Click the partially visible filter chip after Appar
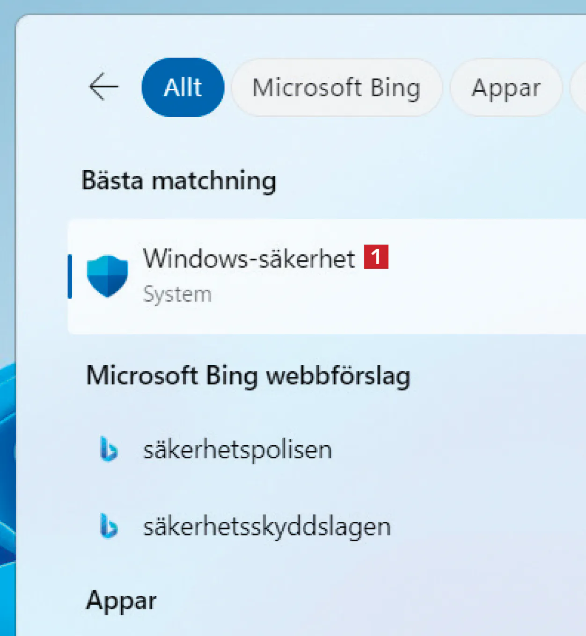 579,87
